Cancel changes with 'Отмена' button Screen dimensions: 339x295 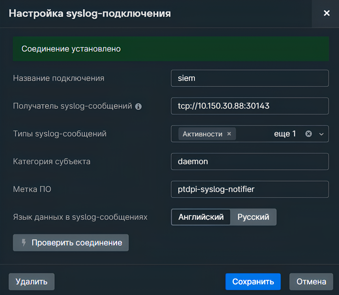click(x=311, y=281)
